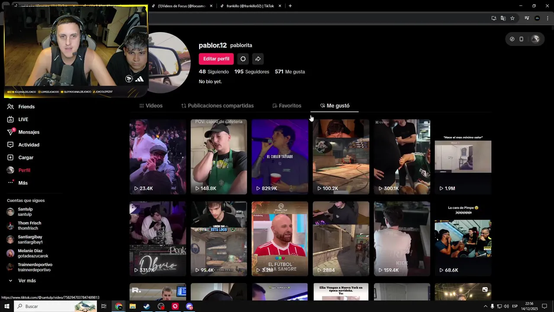Viewport: 554px width, 312px height.
Task: Click the Windows Buscar search box
Action: 55,306
